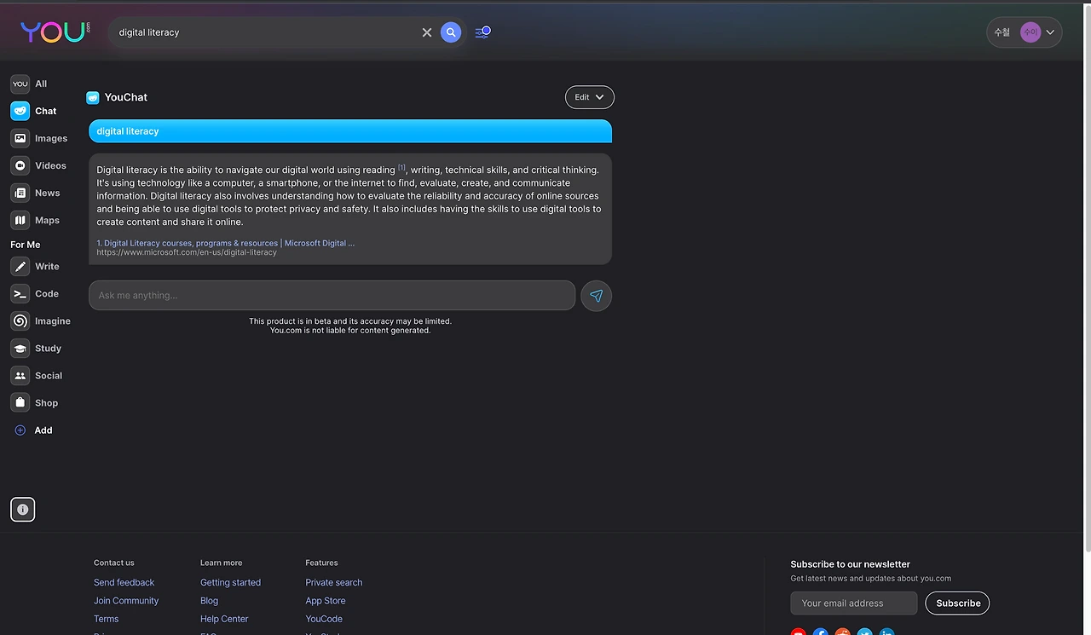Open the YouCode footer link
Viewport: 1091px width, 635px height.
click(324, 619)
